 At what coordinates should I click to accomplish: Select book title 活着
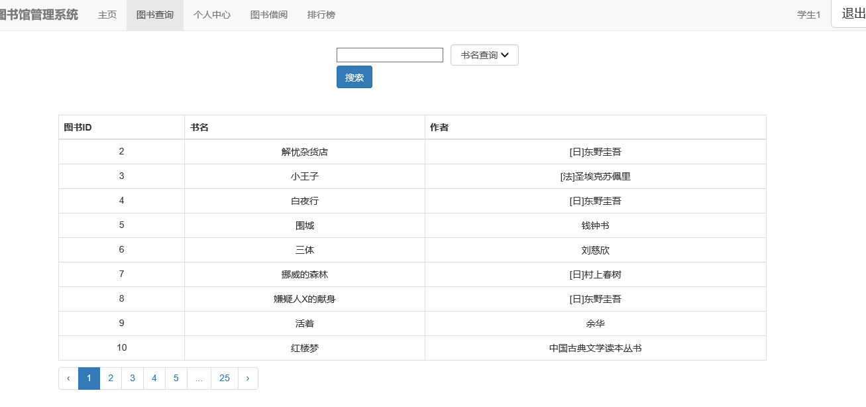tap(305, 323)
